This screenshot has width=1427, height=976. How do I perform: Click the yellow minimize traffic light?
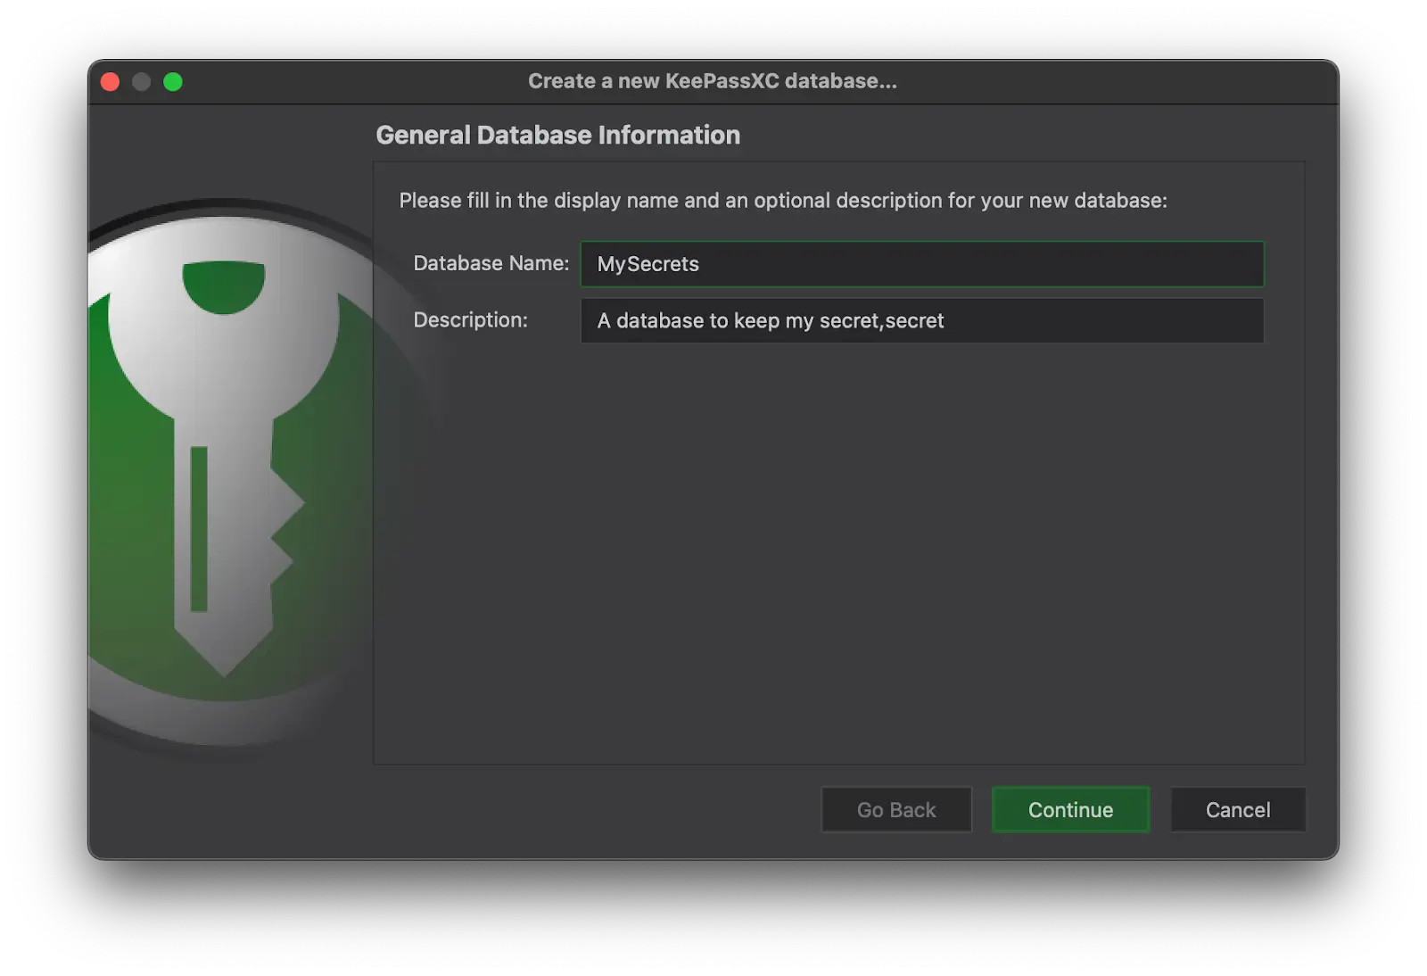[x=141, y=81]
